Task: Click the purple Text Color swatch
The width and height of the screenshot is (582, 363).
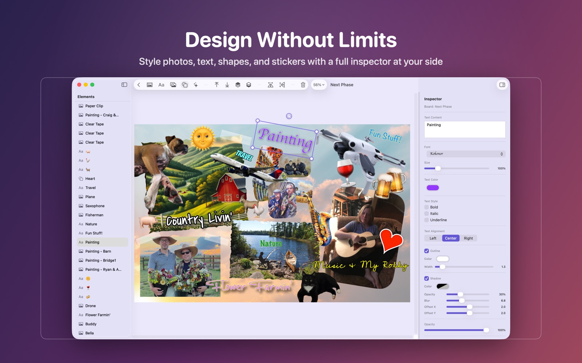Action: pyautogui.click(x=432, y=188)
